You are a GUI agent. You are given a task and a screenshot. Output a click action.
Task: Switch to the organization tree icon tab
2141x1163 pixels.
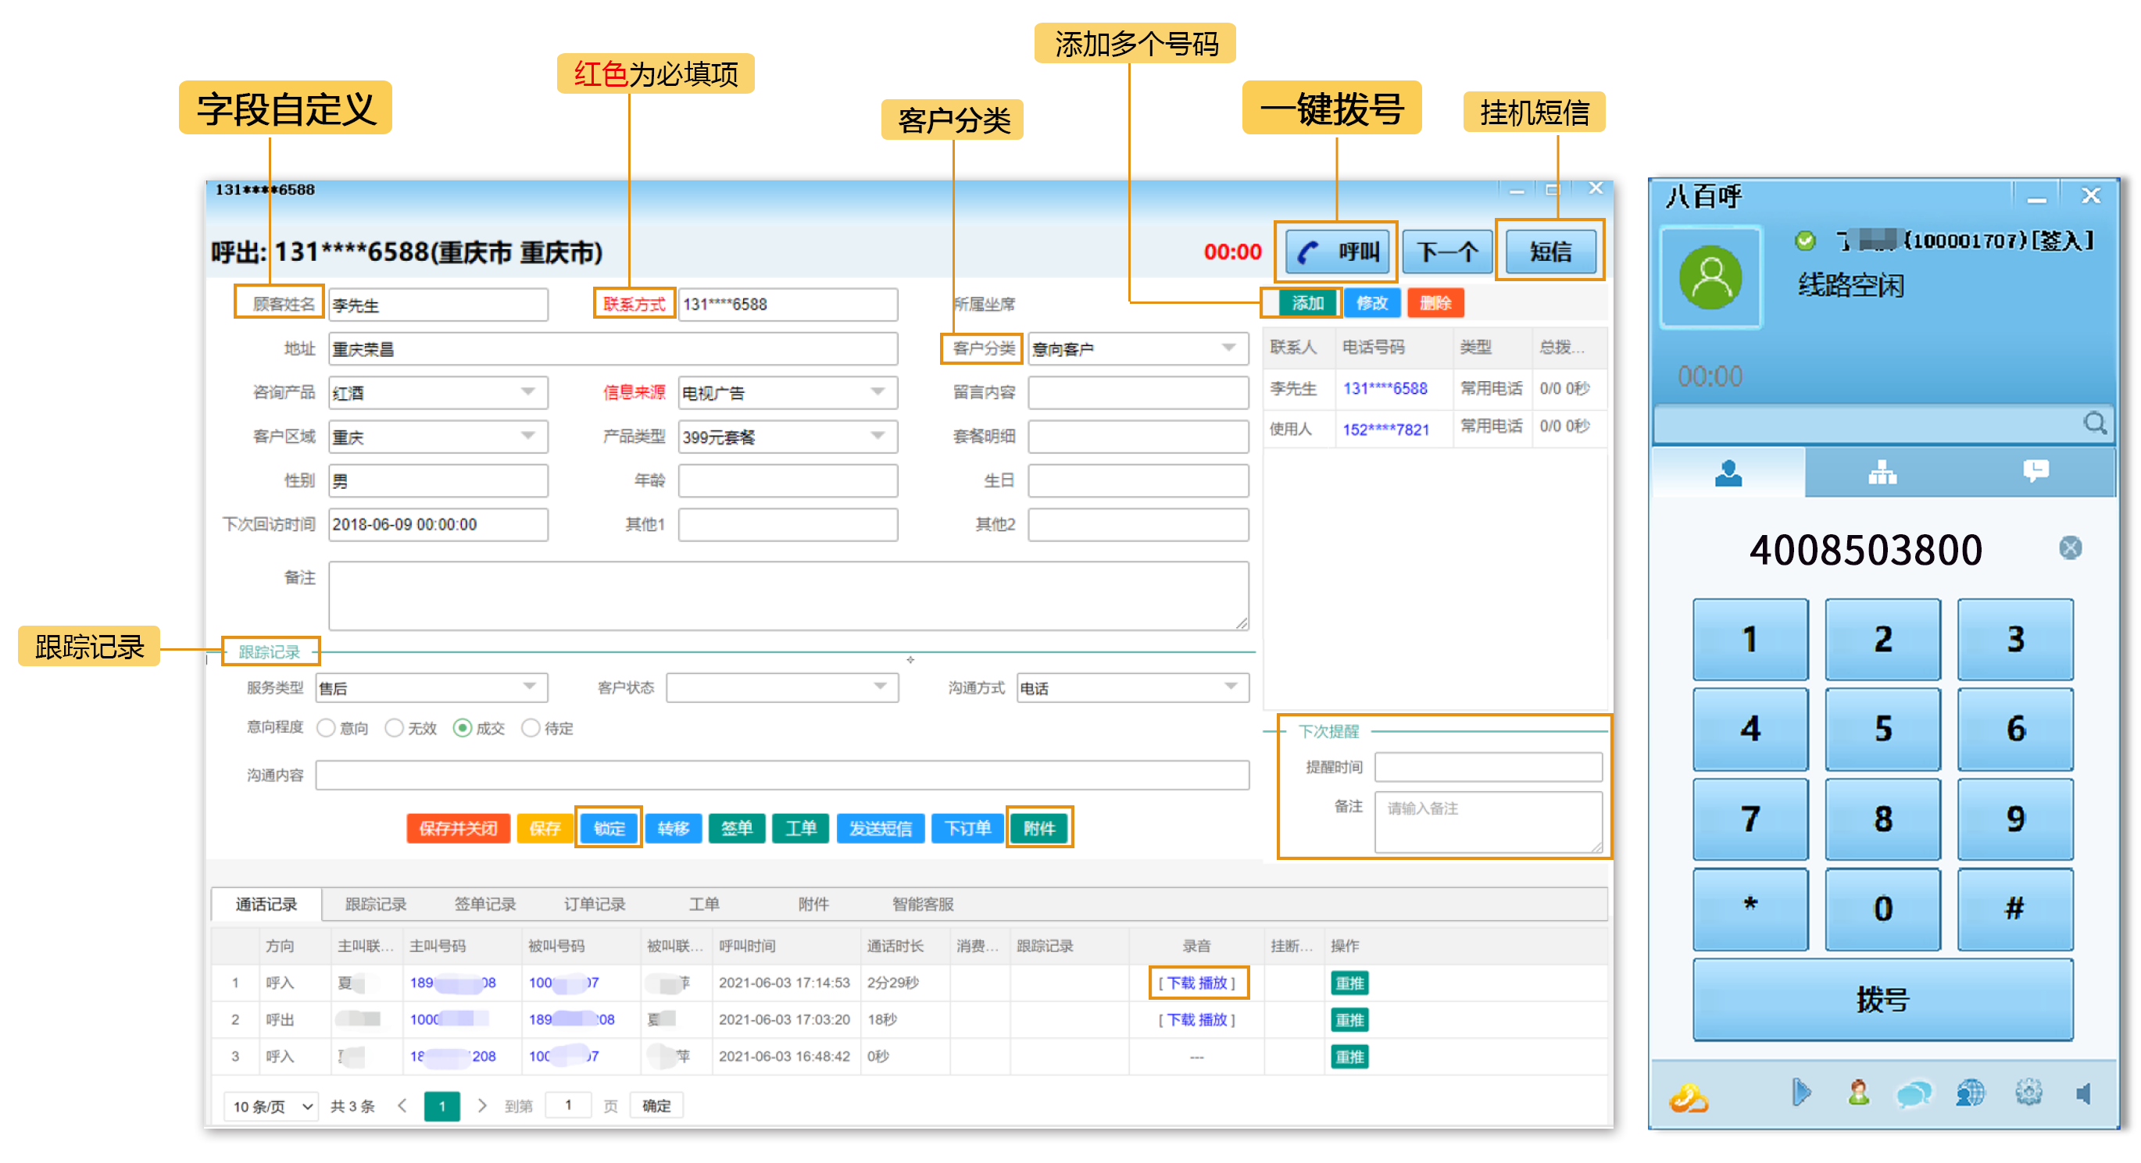click(x=1882, y=473)
